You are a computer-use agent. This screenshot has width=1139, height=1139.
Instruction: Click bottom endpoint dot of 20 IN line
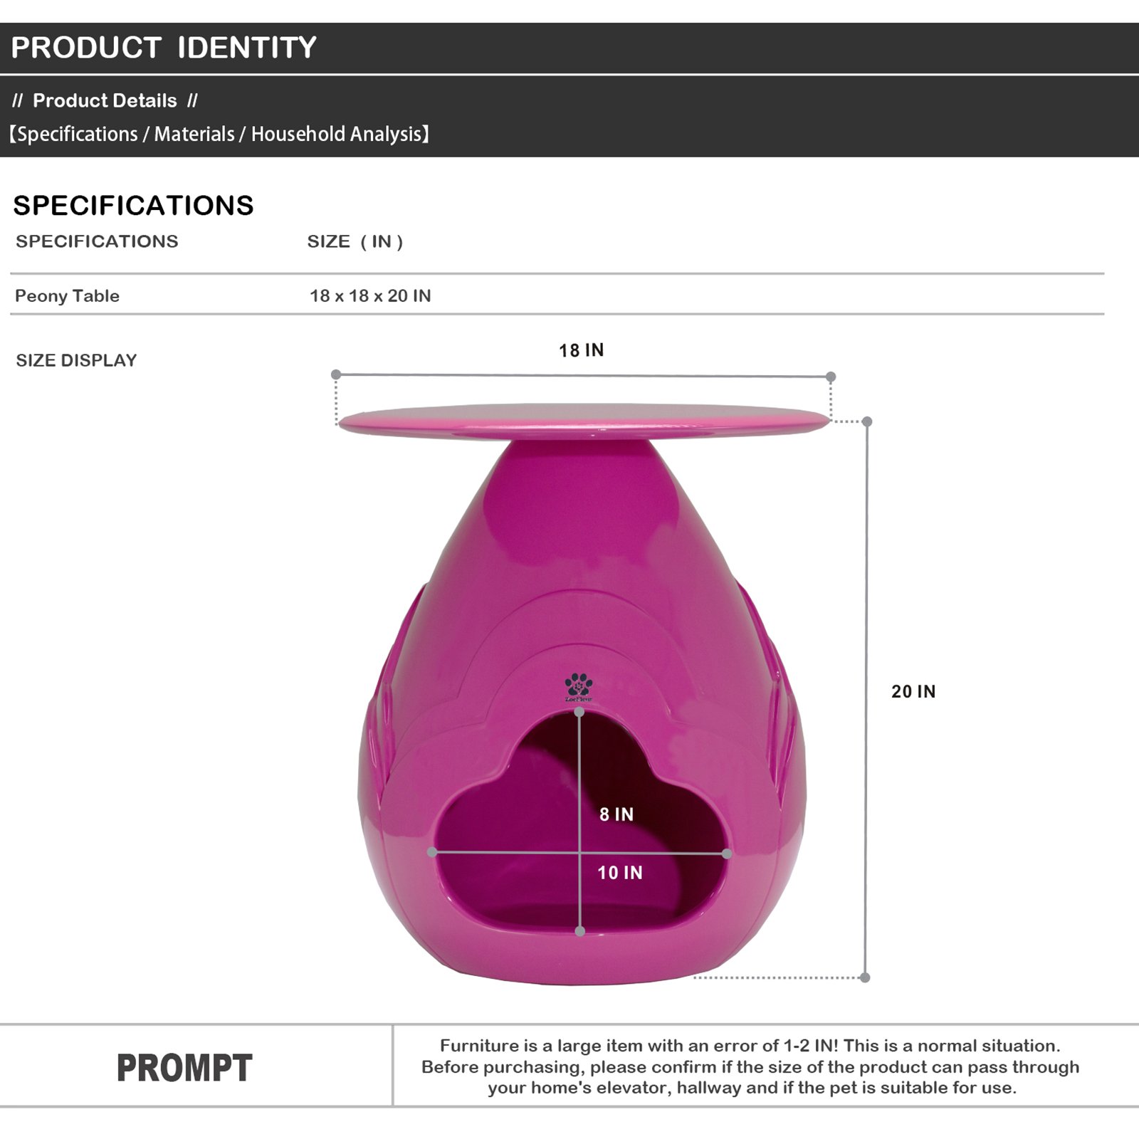click(865, 977)
